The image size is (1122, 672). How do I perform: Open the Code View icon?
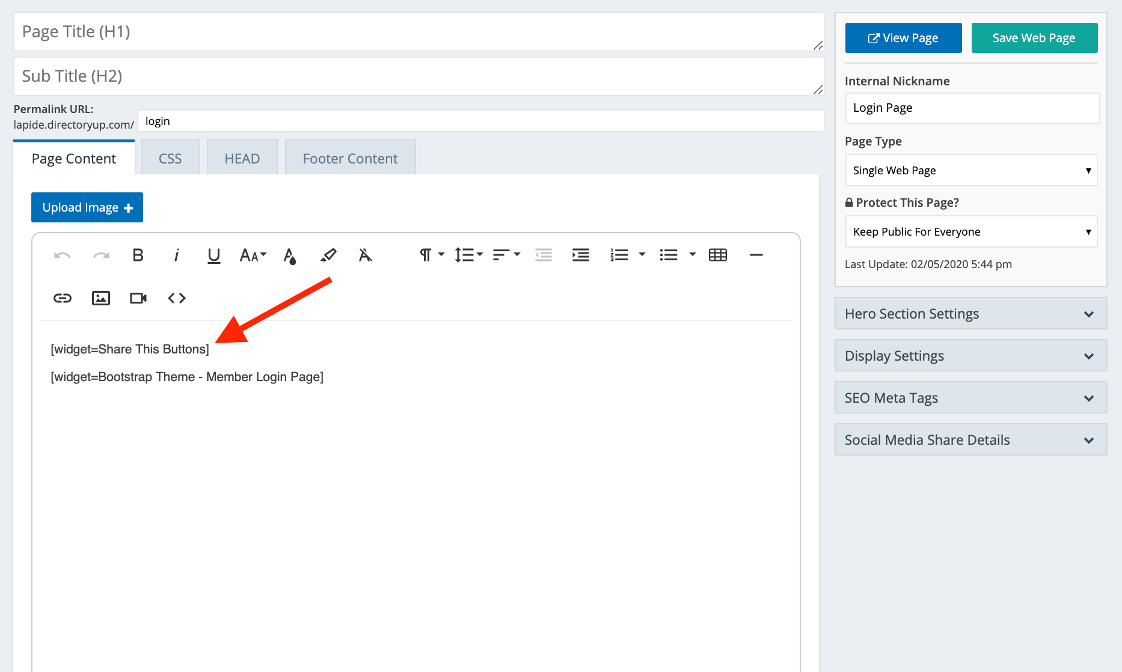pos(176,298)
